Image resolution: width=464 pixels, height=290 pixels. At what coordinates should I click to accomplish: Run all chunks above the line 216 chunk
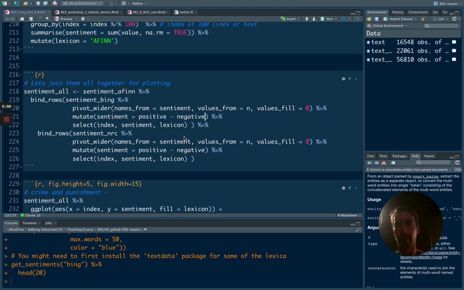[x=349, y=79]
